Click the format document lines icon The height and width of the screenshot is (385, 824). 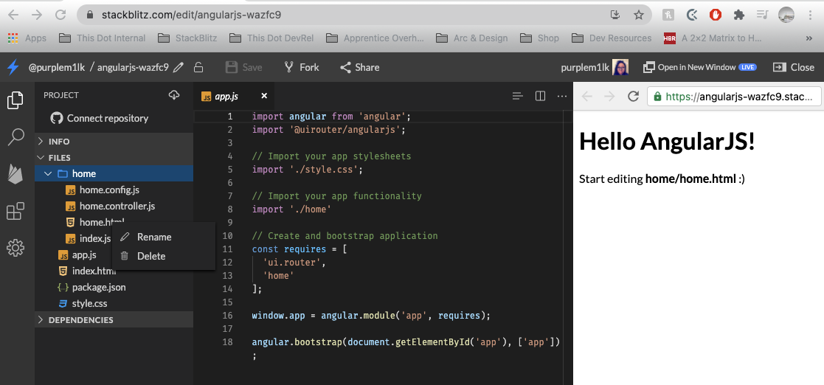(518, 96)
